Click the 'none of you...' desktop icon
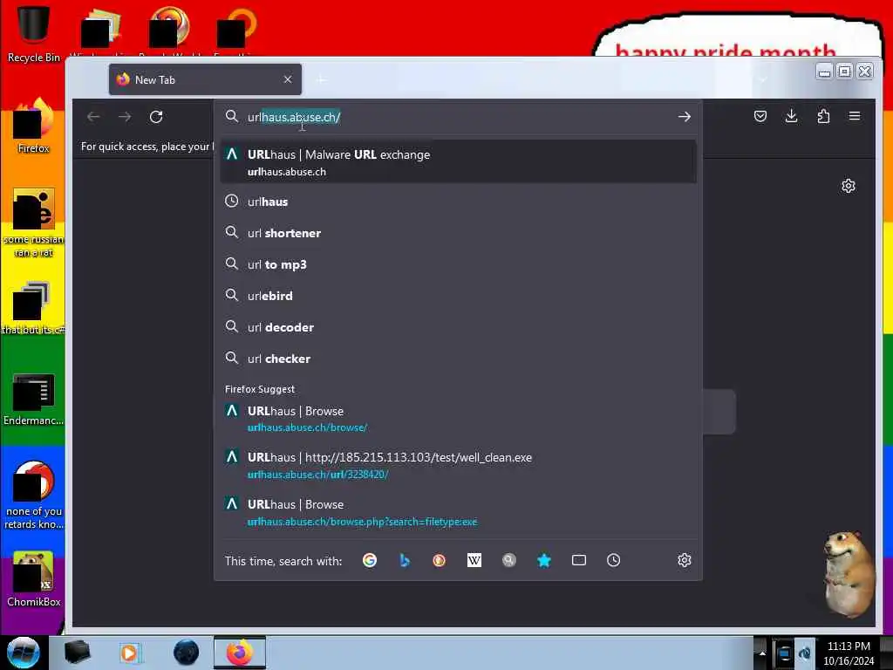 point(33,496)
